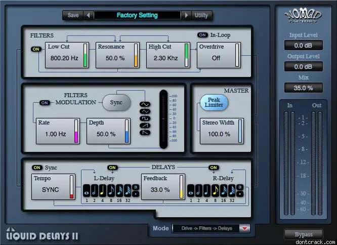Click the Tempo red slider bar

tap(71, 187)
